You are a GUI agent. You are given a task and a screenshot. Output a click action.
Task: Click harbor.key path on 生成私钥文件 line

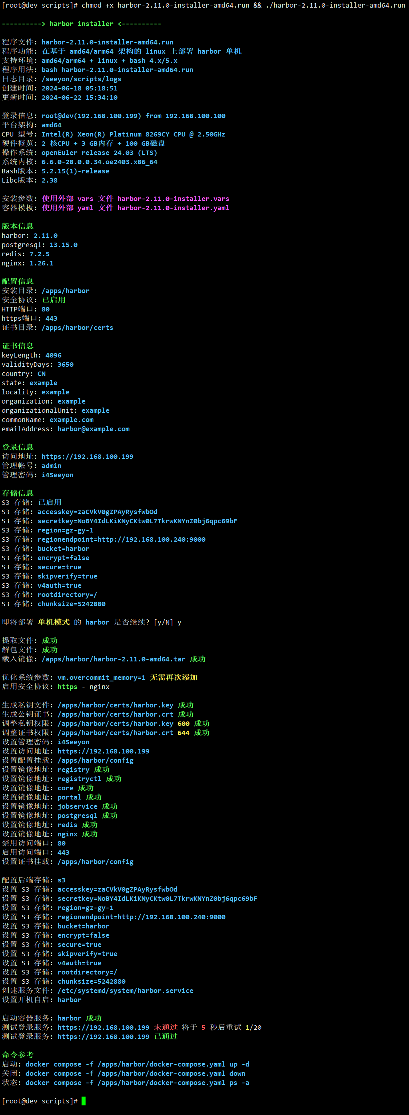coord(116,705)
